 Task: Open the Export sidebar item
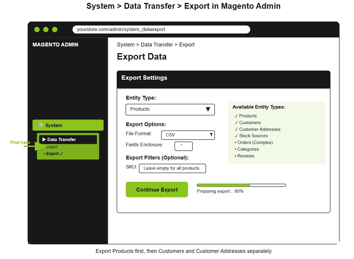(x=53, y=154)
